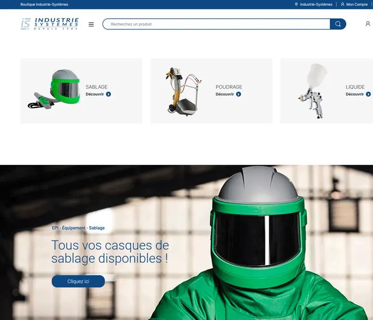The image size is (373, 320).
Task: Click the spray gun product image
Action: pyautogui.click(x=312, y=91)
